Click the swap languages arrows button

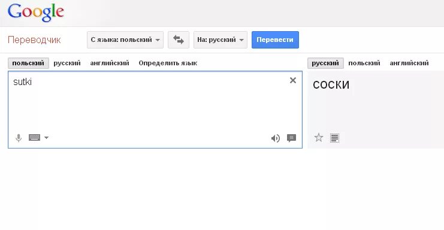tap(179, 40)
